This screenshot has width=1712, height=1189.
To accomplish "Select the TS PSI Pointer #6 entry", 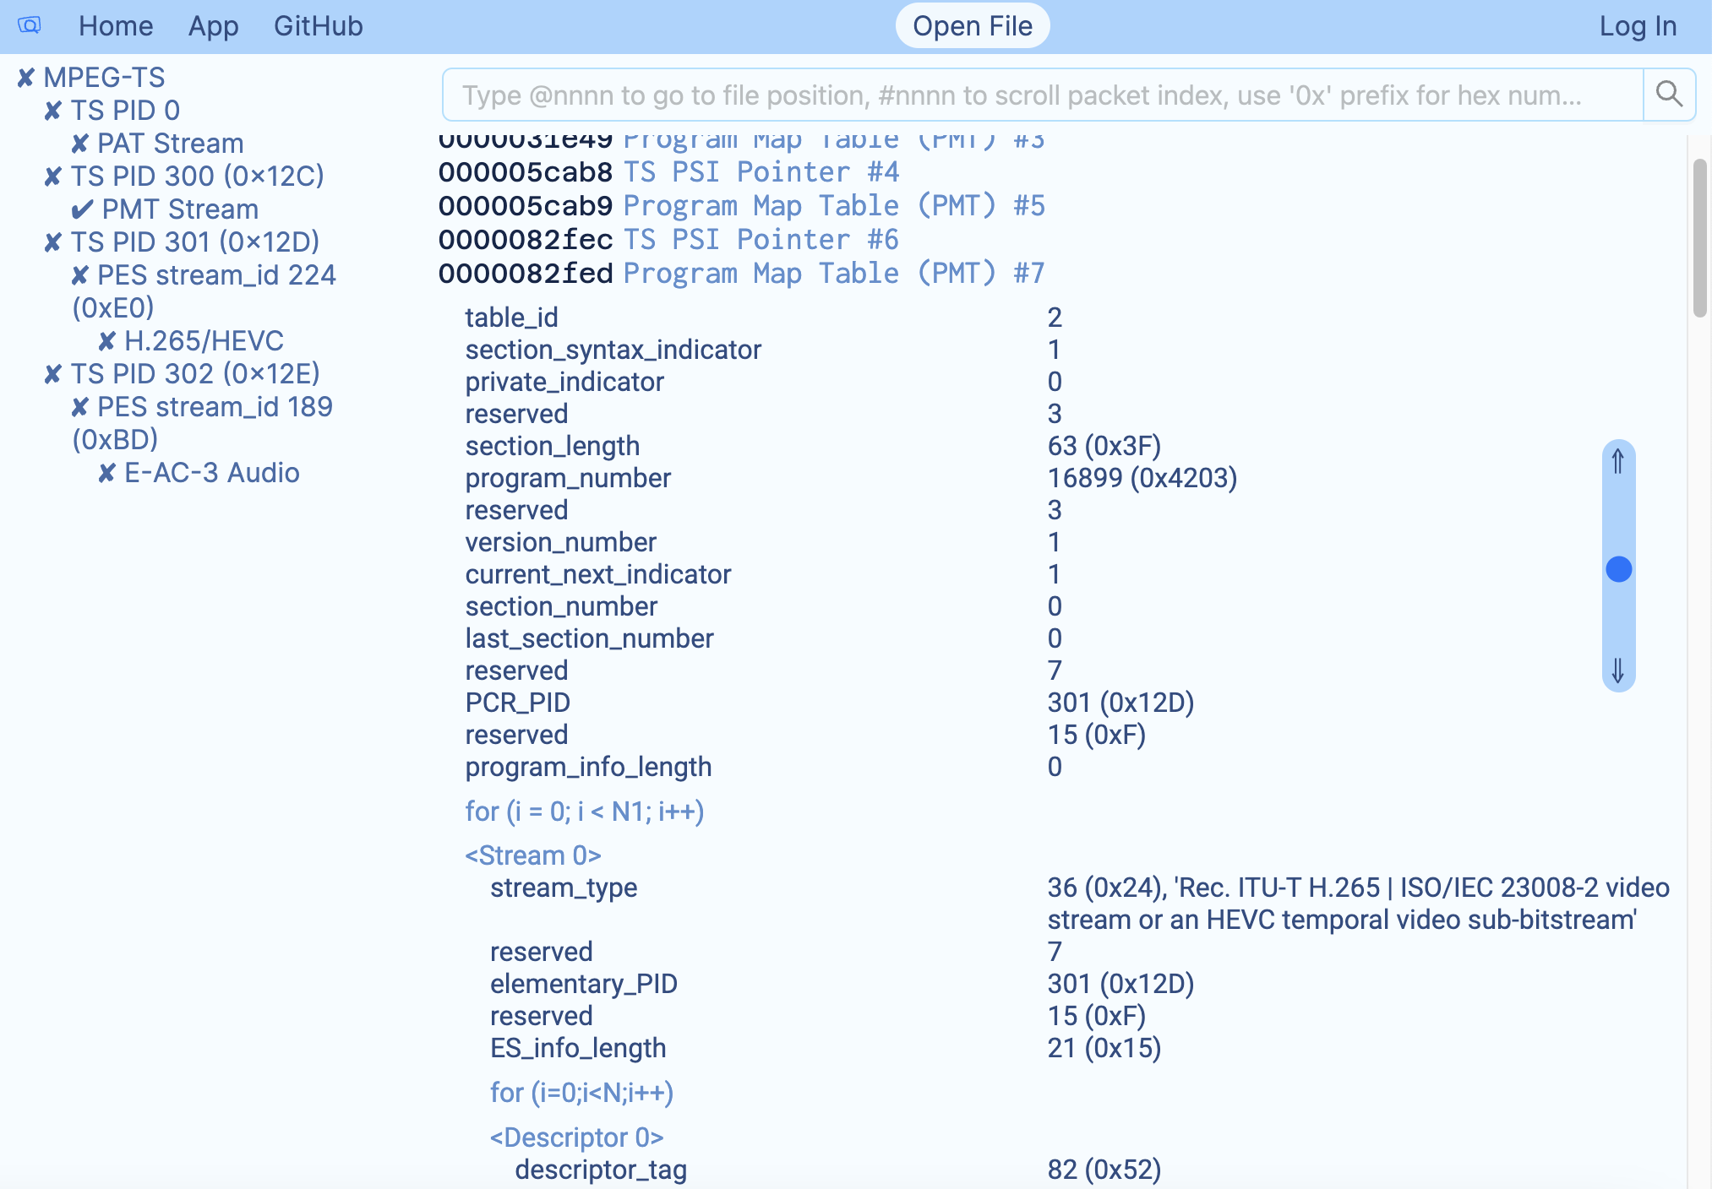I will point(761,239).
